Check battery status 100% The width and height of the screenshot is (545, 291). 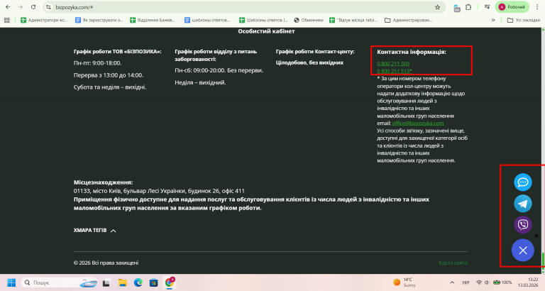pos(502,282)
